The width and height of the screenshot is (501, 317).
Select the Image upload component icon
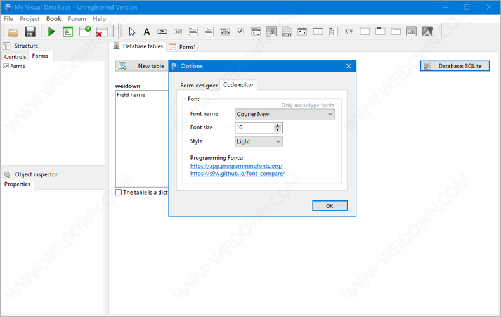(x=411, y=31)
